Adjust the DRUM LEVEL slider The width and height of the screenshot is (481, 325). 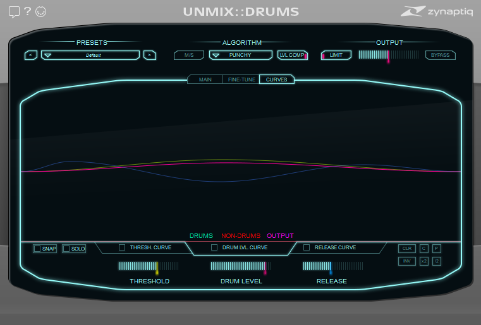(240, 266)
